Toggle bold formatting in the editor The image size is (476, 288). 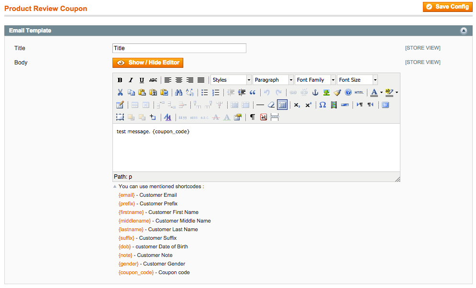click(120, 80)
